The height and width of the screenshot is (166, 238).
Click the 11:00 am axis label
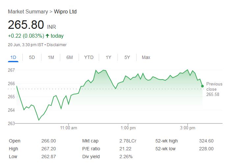tap(69, 128)
